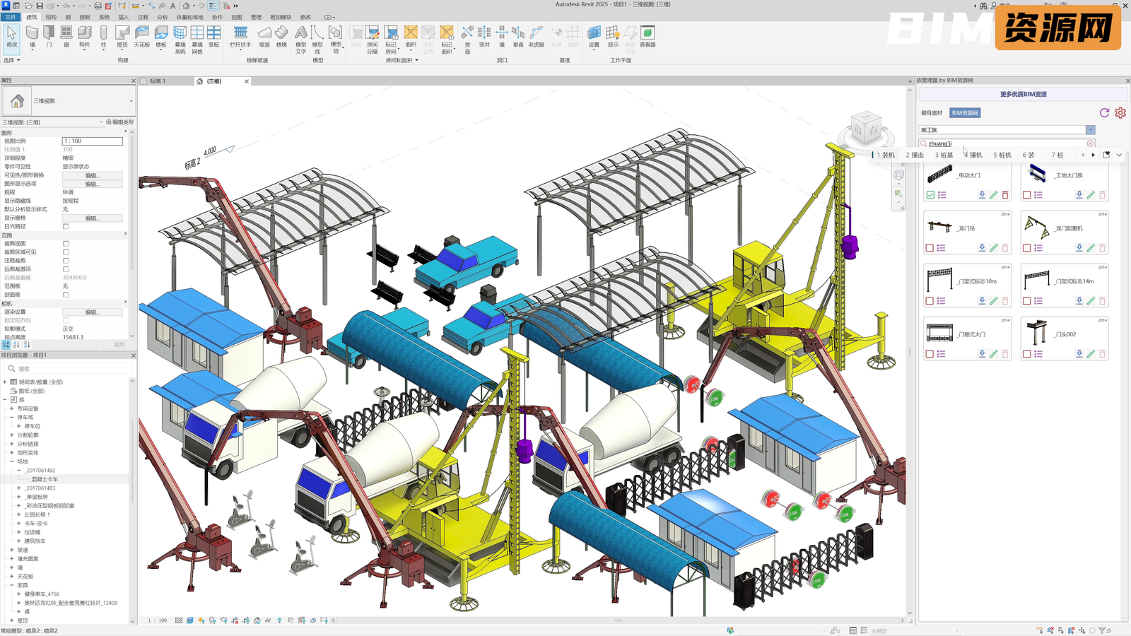The height and width of the screenshot is (636, 1131).
Task: Select the Ceiling (天花板) tool
Action: pyautogui.click(x=142, y=37)
